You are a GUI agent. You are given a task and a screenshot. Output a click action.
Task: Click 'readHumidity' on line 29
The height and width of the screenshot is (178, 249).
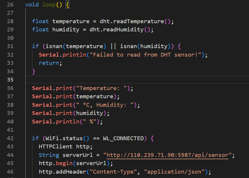(x=123, y=30)
